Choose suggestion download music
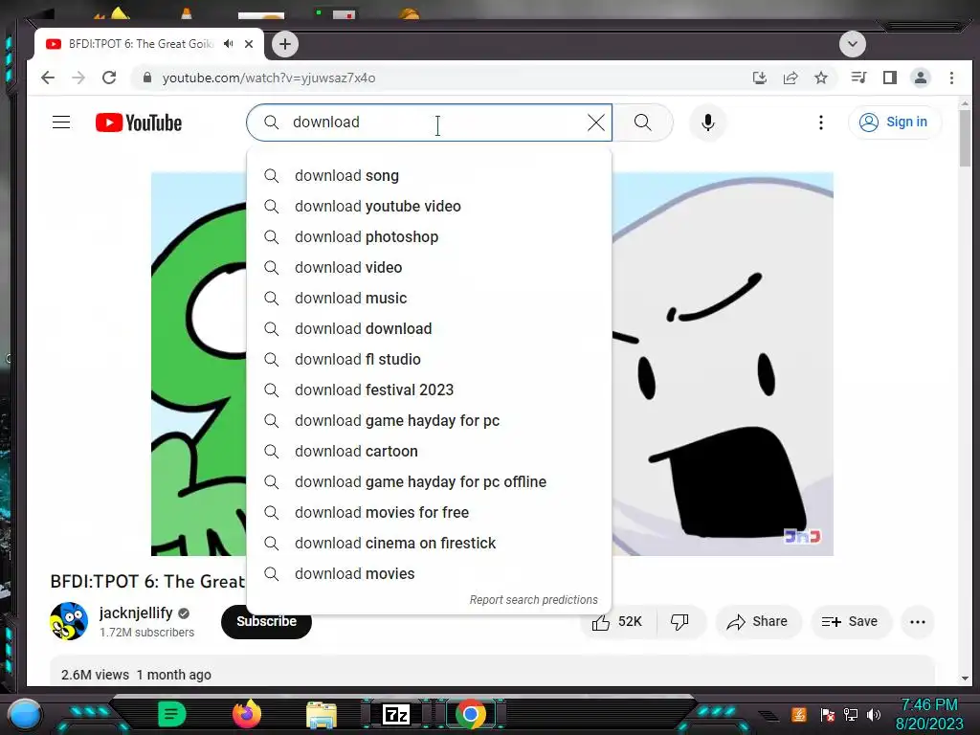This screenshot has height=735, width=980. (429, 299)
